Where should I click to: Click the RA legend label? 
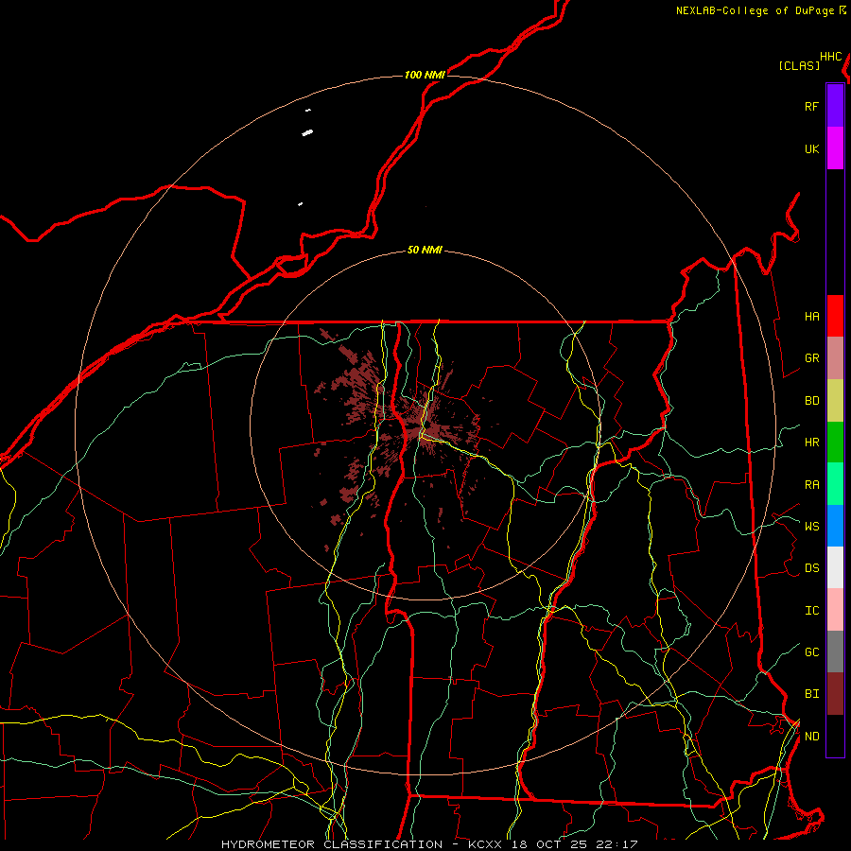point(811,485)
